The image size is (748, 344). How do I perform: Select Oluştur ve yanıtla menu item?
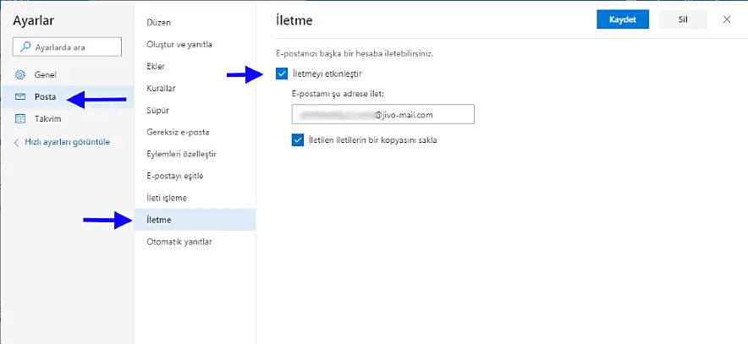(x=179, y=44)
